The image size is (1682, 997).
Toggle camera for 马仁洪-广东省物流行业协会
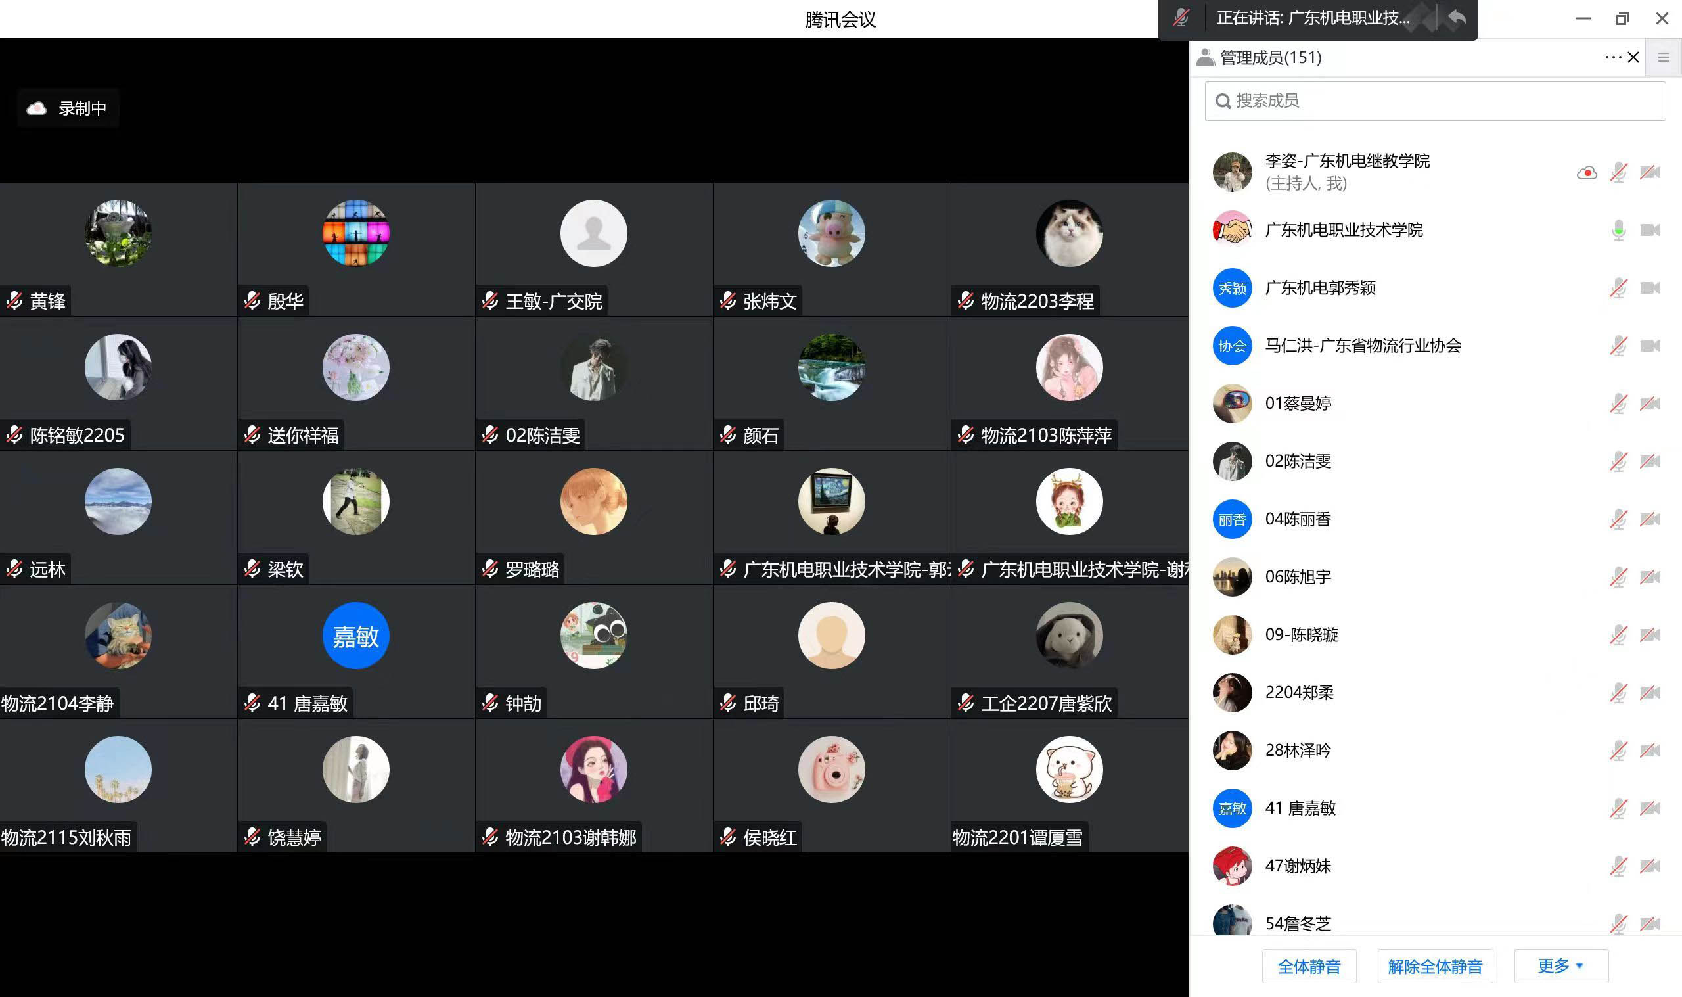coord(1650,346)
